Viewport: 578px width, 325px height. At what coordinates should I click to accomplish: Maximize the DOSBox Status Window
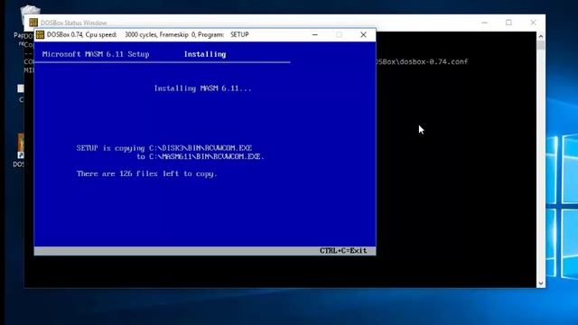[508, 23]
